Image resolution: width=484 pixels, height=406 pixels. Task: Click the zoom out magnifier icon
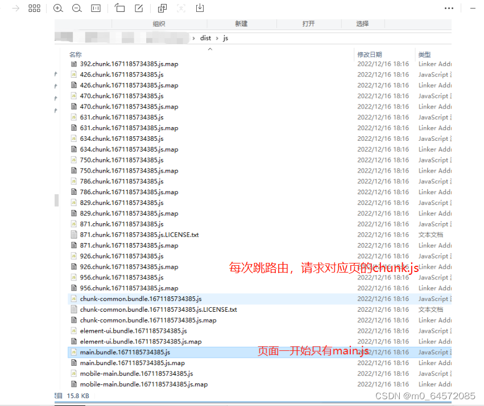77,8
